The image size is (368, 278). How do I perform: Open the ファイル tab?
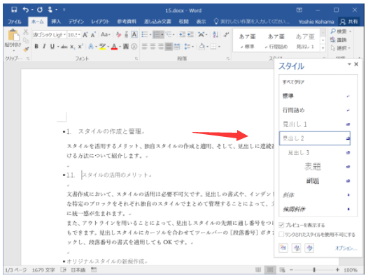click(x=15, y=22)
